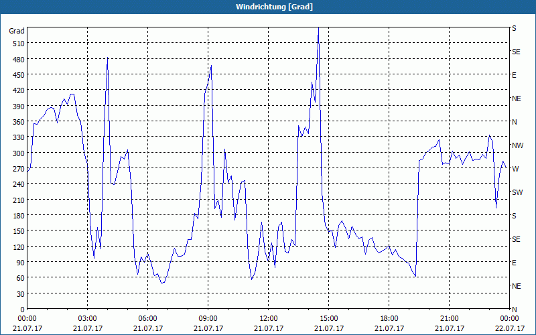Select the 18:00 time label
Image resolution: width=536 pixels, height=335 pixels.
pyautogui.click(x=389, y=319)
